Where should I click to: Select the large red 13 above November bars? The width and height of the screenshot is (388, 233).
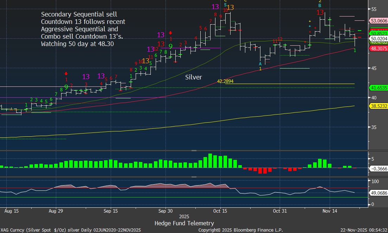tap(320, 13)
